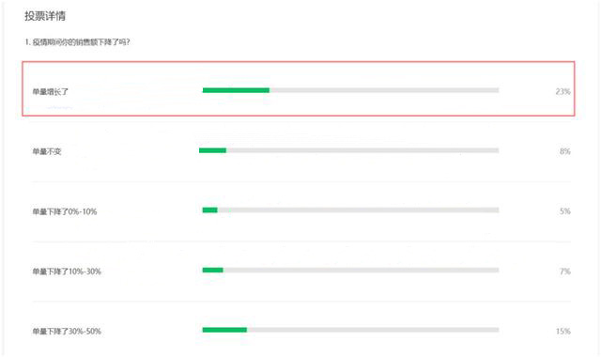Image resolution: width=601 pixels, height=357 pixels.
Task: Click green filled bar for 单量下降了30%-50%
Action: pos(224,330)
